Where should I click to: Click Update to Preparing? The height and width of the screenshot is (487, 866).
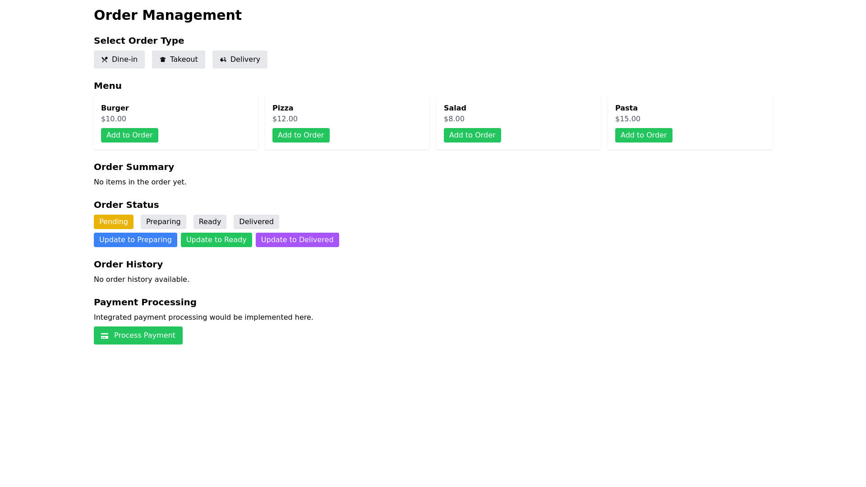tap(135, 239)
